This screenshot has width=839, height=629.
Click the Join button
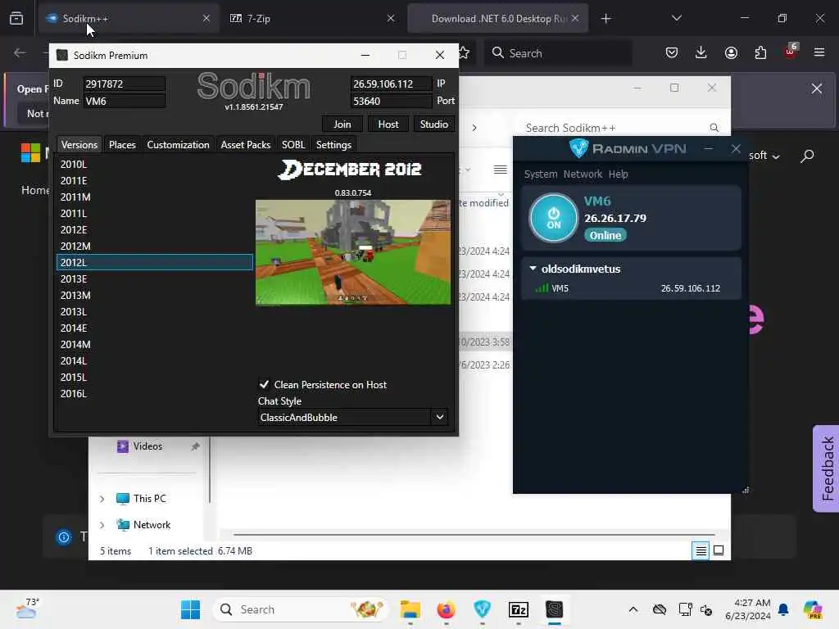(342, 124)
